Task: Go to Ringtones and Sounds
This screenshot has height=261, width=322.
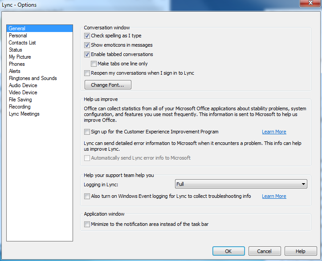Action: tap(40, 78)
